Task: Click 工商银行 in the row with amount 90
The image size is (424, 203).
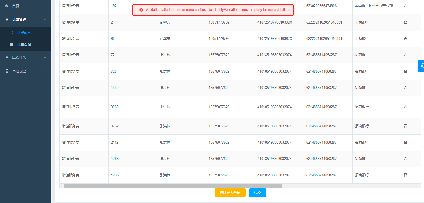Action: (362, 39)
